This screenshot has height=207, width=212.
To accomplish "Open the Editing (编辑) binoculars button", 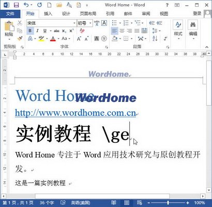I will point(193,29).
